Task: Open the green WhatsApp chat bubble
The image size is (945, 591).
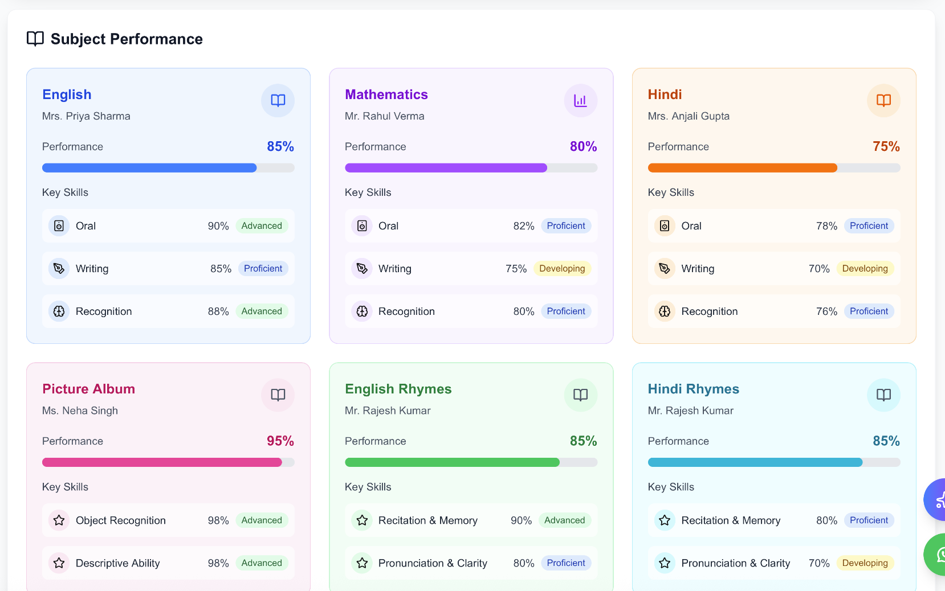Action: tap(936, 554)
